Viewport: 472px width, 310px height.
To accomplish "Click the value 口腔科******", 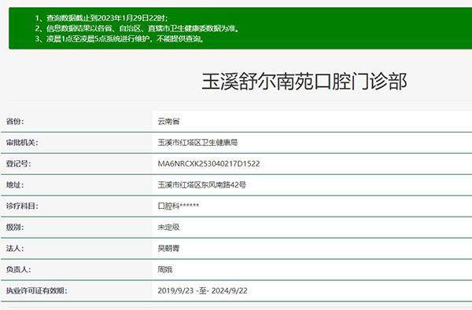I will (x=179, y=206).
